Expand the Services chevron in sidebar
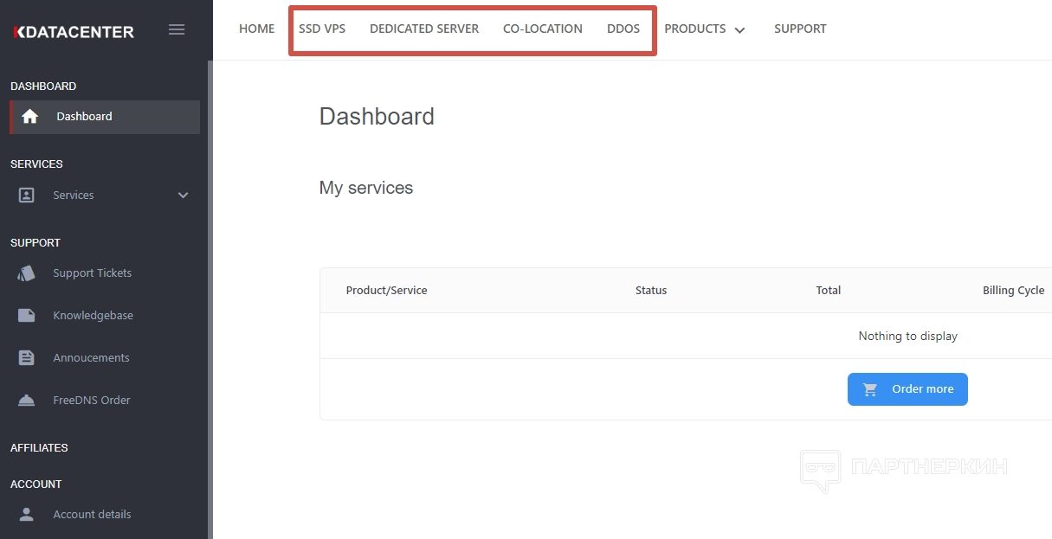 [x=183, y=196]
